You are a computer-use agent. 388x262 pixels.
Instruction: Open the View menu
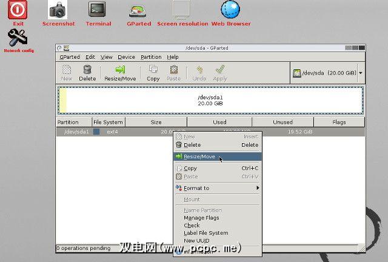point(107,57)
